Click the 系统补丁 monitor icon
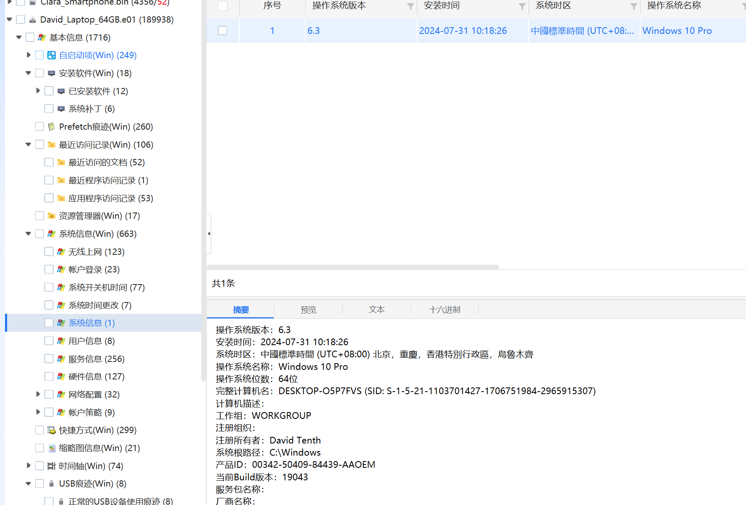Image resolution: width=746 pixels, height=505 pixels. click(61, 109)
